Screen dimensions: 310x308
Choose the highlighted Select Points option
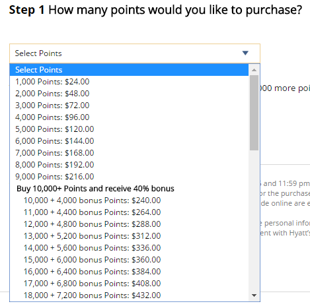click(129, 70)
